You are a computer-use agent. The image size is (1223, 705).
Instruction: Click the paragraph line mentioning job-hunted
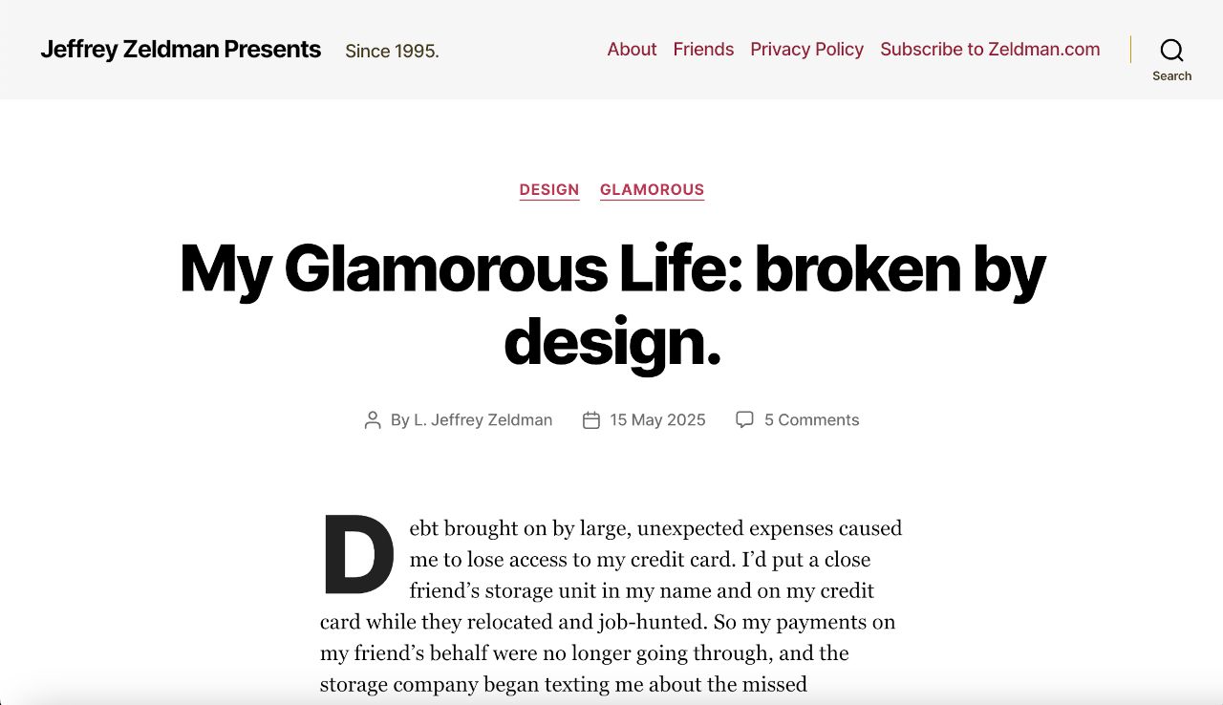click(x=608, y=622)
